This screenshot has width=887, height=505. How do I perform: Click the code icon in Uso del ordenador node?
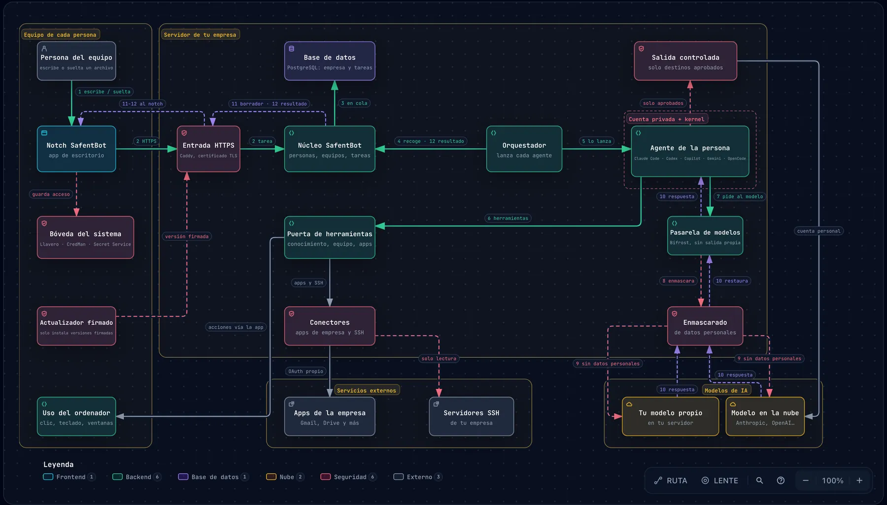pos(44,404)
